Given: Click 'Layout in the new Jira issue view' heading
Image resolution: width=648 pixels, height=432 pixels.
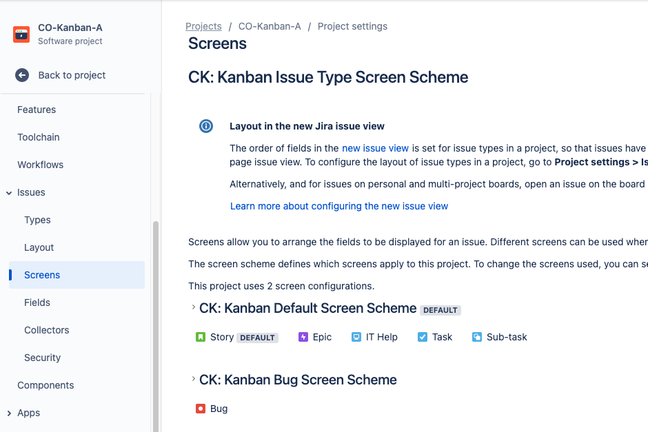Looking at the screenshot, I should (x=307, y=126).
